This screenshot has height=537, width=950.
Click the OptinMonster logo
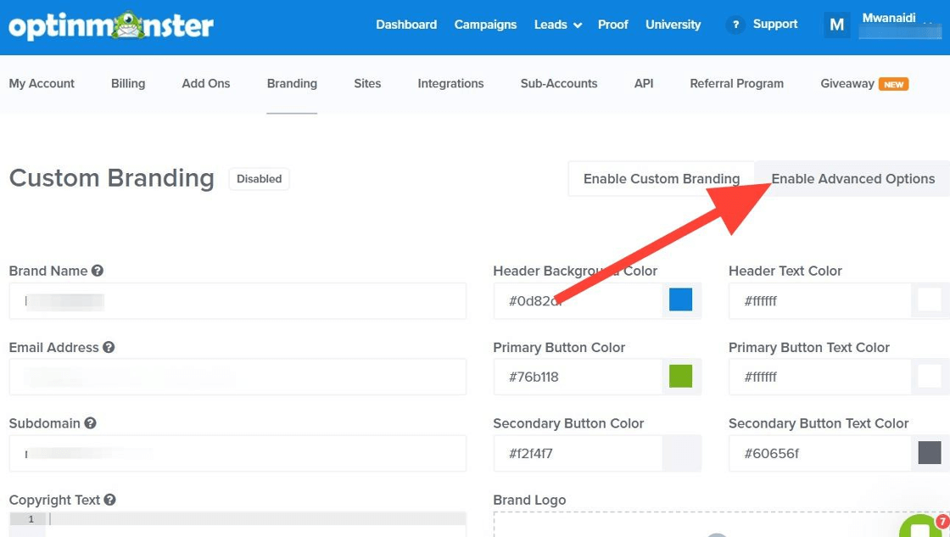[111, 26]
